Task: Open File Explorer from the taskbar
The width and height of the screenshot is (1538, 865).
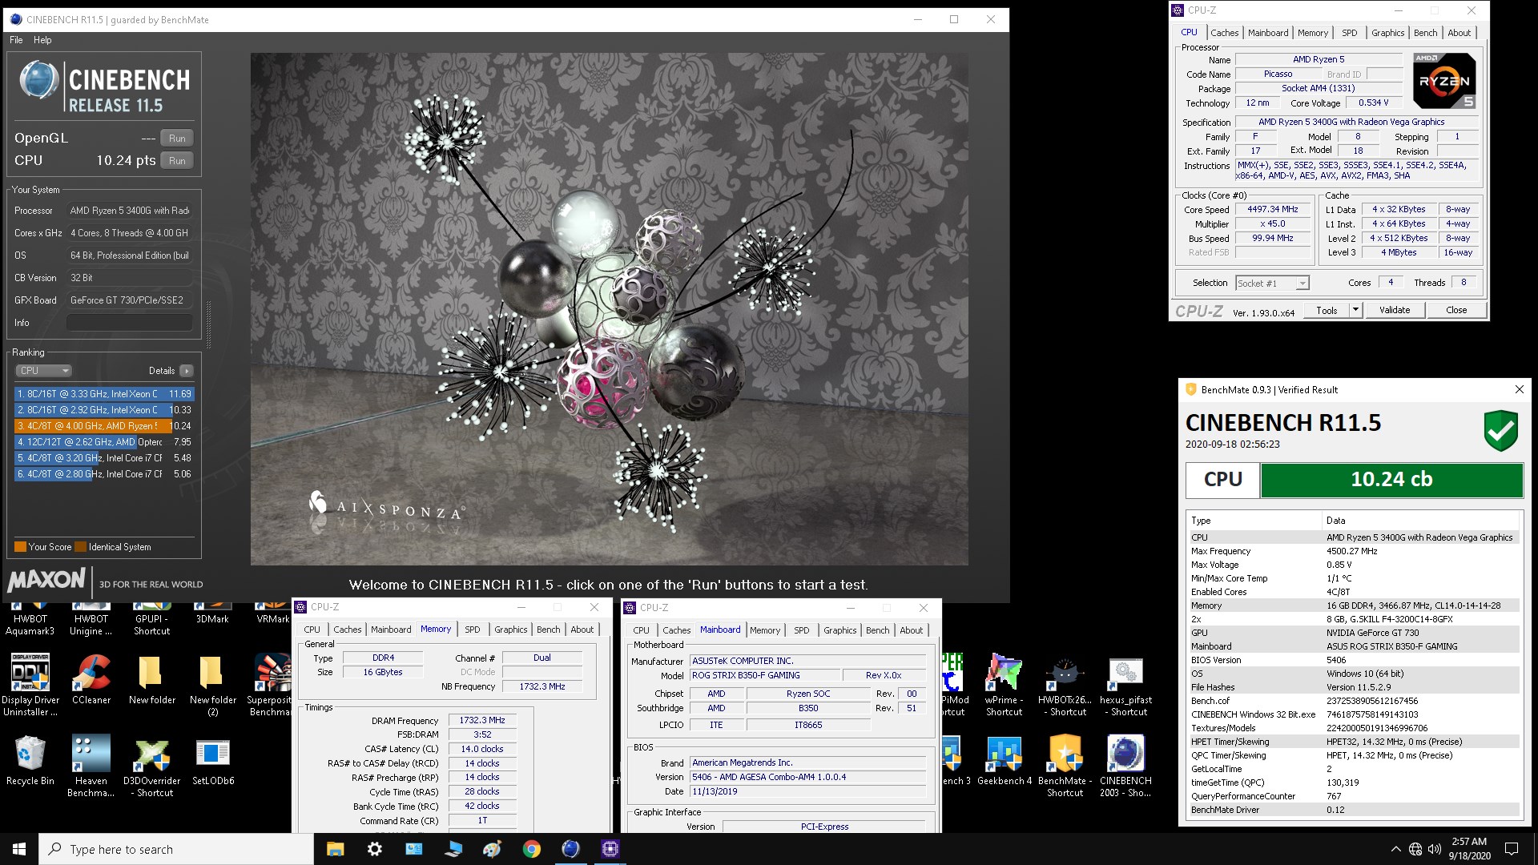Action: click(x=336, y=849)
